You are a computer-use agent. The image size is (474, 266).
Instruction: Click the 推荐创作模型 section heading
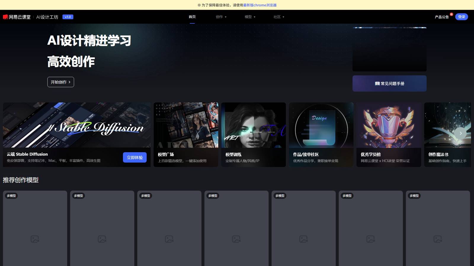pos(21,180)
